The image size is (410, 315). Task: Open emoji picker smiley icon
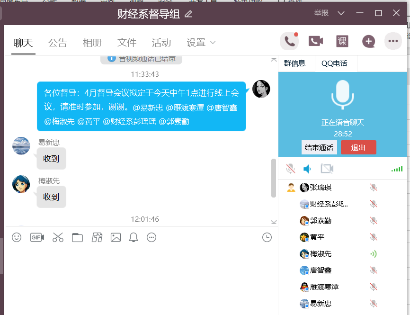(17, 237)
